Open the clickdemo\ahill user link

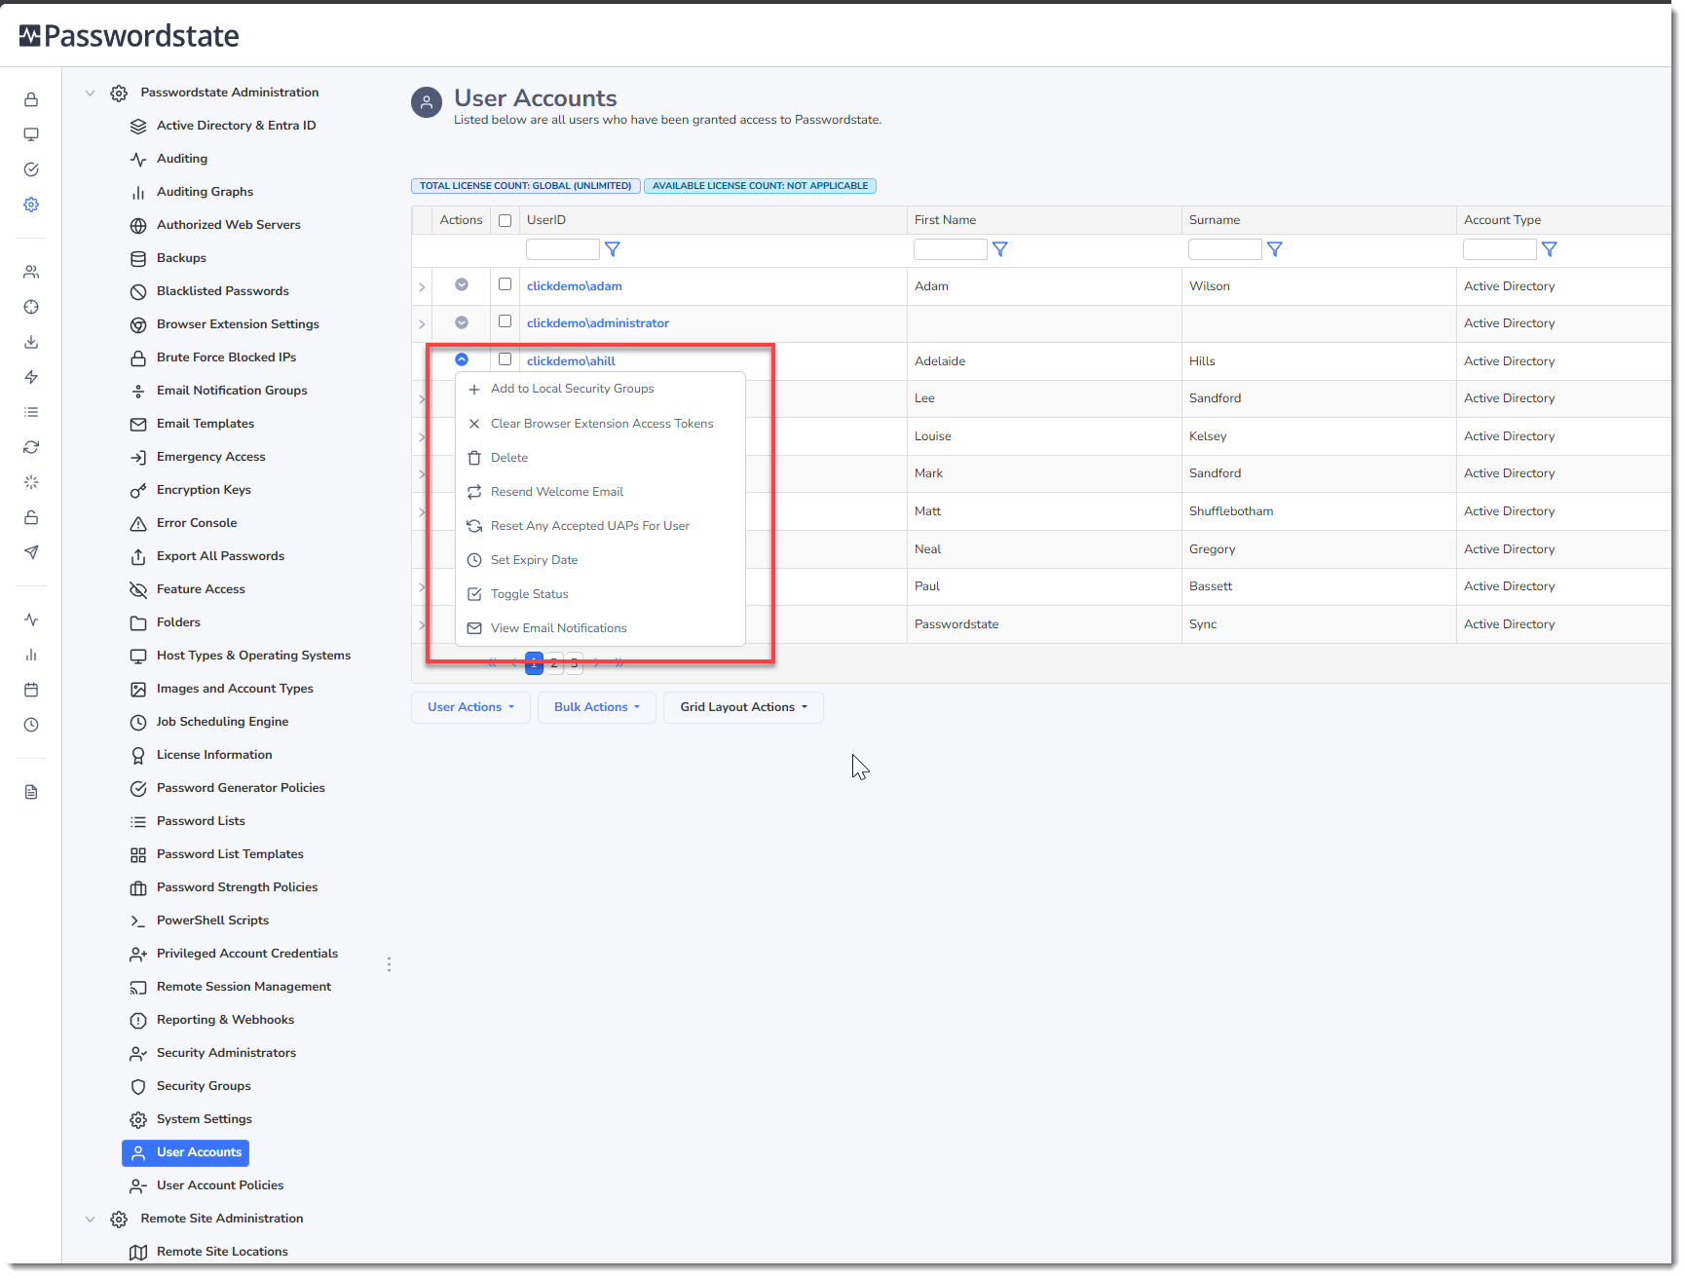pos(571,361)
